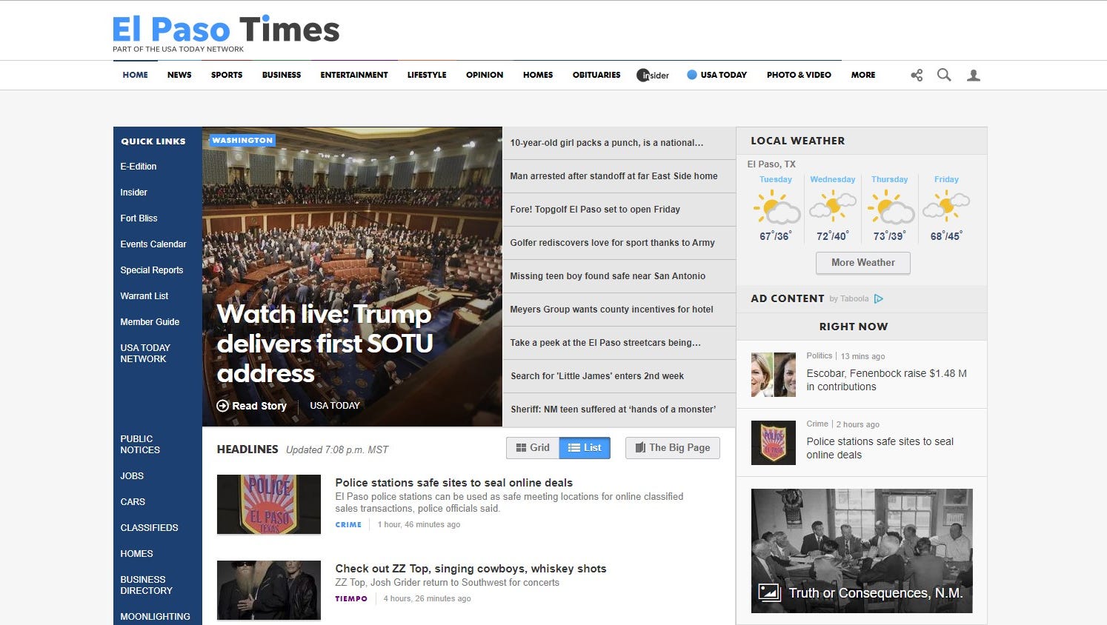Open MOONLIGHTING sidebar link

[155, 617]
